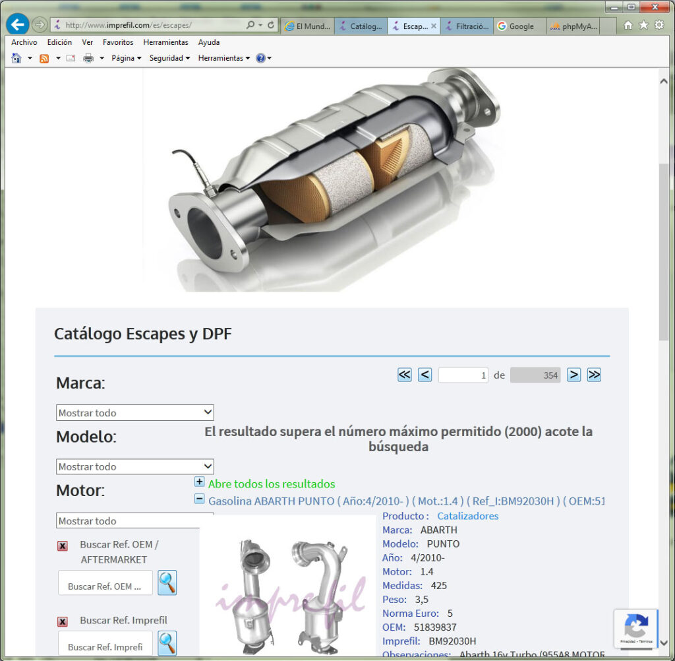Jump to the first results page

(x=405, y=375)
